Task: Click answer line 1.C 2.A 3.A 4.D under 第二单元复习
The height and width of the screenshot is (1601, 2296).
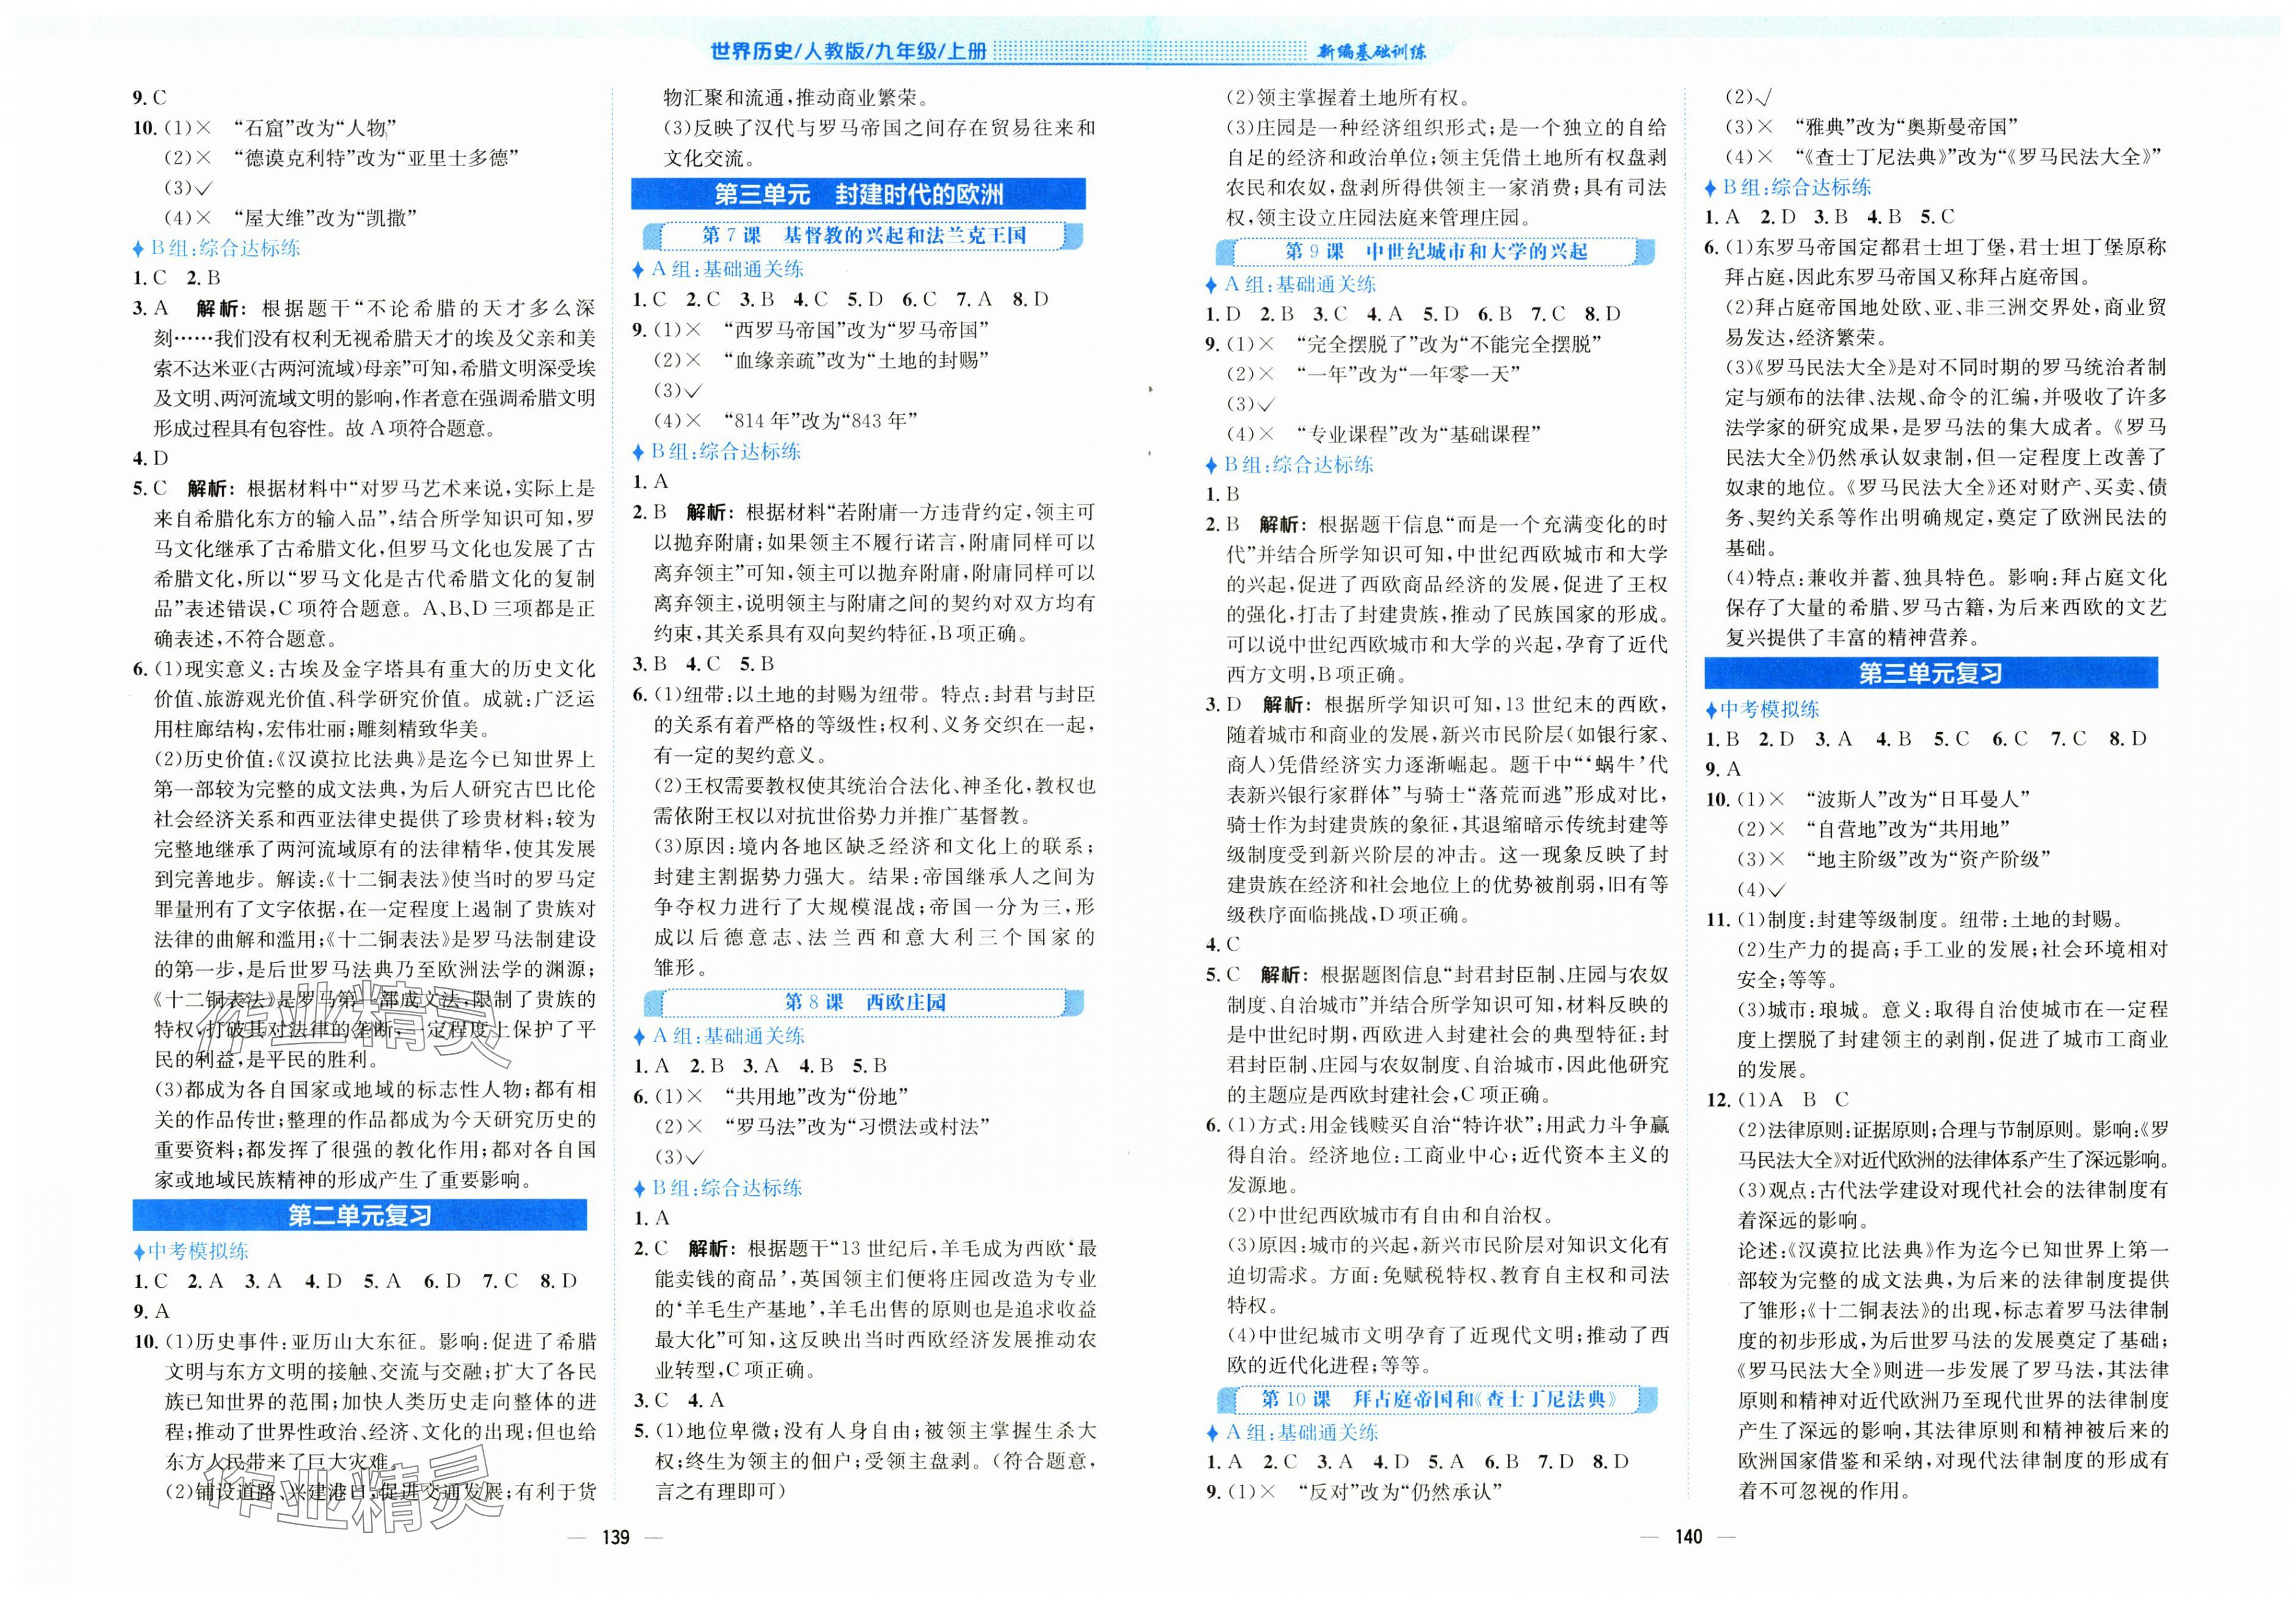Action: tap(355, 1281)
